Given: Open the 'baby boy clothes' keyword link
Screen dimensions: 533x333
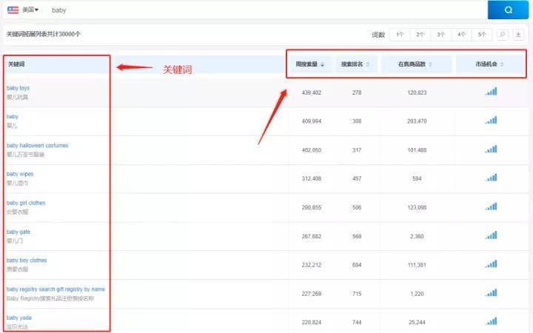Looking at the screenshot, I should pyautogui.click(x=27, y=260).
